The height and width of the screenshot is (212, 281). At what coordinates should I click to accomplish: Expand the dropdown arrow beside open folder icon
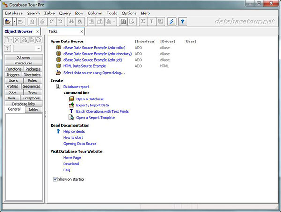pos(14,21)
